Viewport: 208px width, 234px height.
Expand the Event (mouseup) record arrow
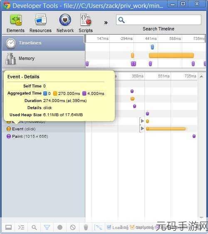click(x=142, y=121)
